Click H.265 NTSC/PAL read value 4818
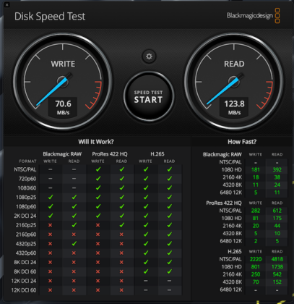294x304 pixels. [x=277, y=259]
